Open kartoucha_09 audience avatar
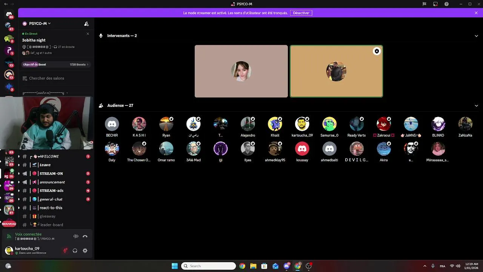The image size is (483, 272). tap(302, 124)
